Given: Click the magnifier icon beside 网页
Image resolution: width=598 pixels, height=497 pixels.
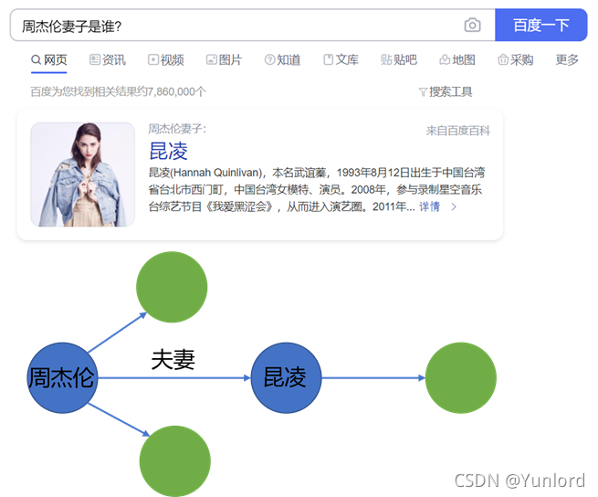Looking at the screenshot, I should click(x=37, y=60).
